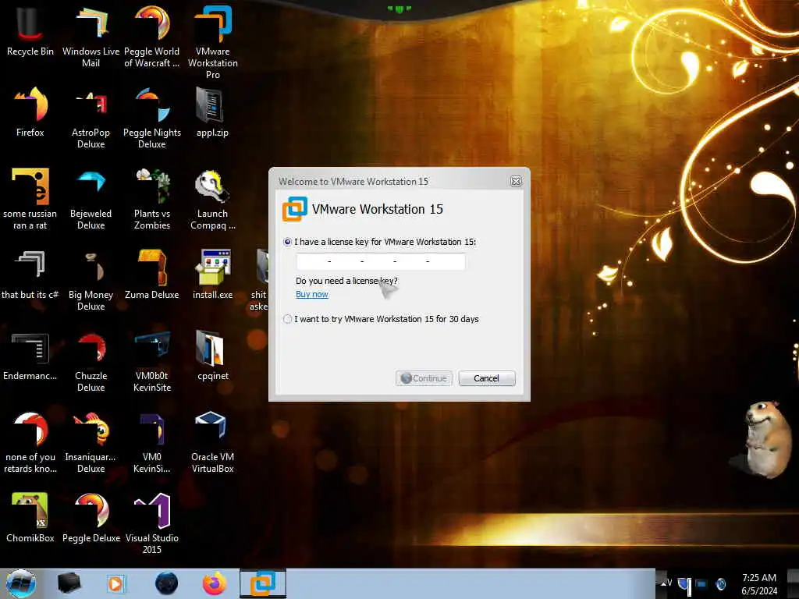Select Endermanc... desktop icon
Image resolution: width=799 pixels, height=599 pixels.
tap(30, 356)
